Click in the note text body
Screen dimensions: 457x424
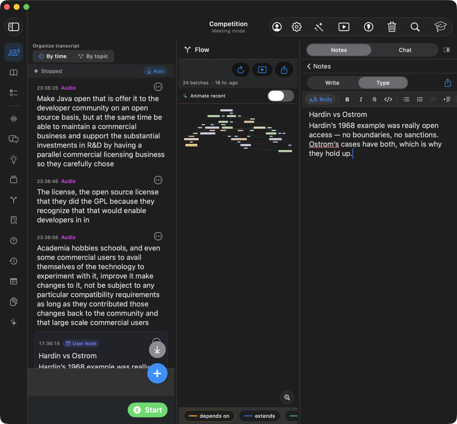(375, 140)
